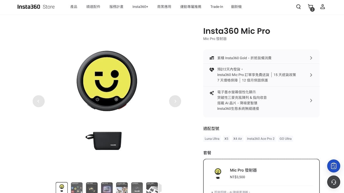This screenshot has height=193, width=344.
Task: Click the 15 天退貨政策 text
Action: (285, 75)
